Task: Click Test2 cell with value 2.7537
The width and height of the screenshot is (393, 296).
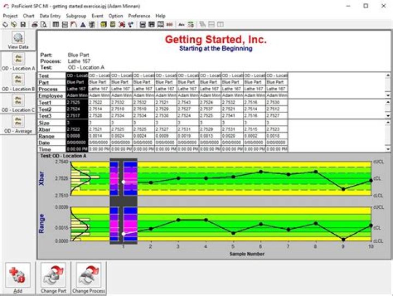Action: pyautogui.click(x=210, y=109)
